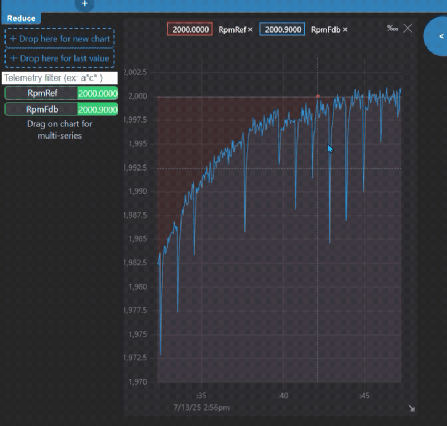Click the 7/13/25 2:56pm date label

tap(201, 407)
